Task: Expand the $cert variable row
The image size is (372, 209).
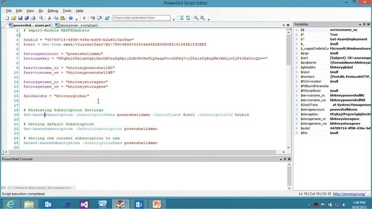Action: pyautogui.click(x=296, y=58)
